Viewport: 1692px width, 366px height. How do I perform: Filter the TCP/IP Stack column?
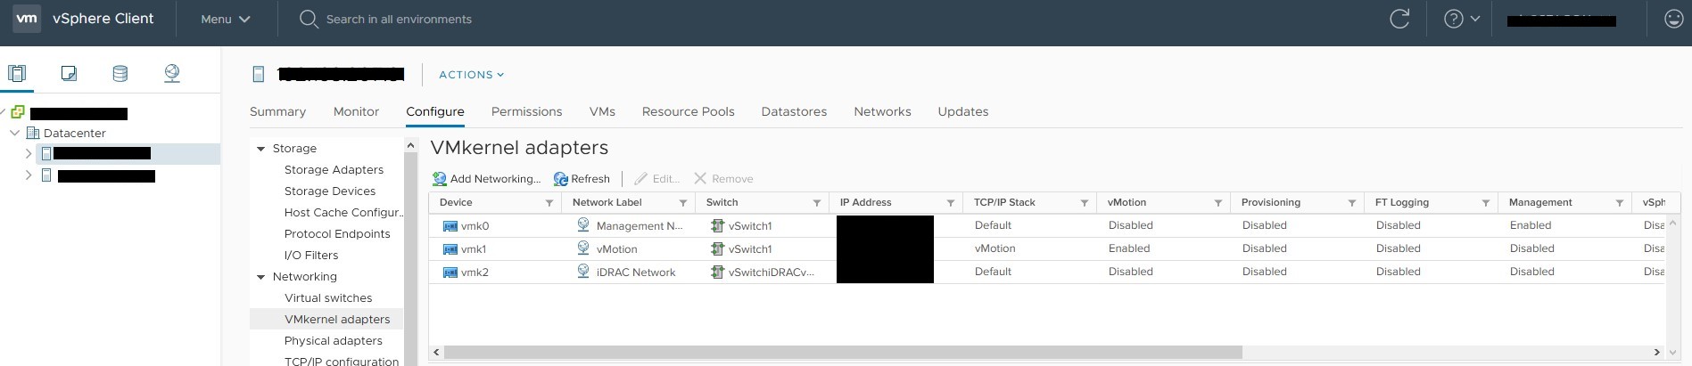1085,203
